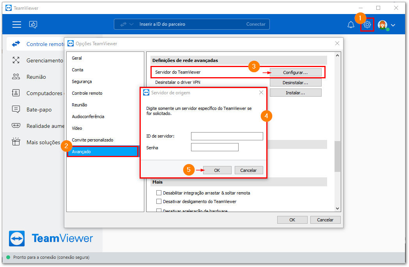409x267 pixels.
Task: Click the Desinstalar o driver VPN label
Action: [x=178, y=82]
